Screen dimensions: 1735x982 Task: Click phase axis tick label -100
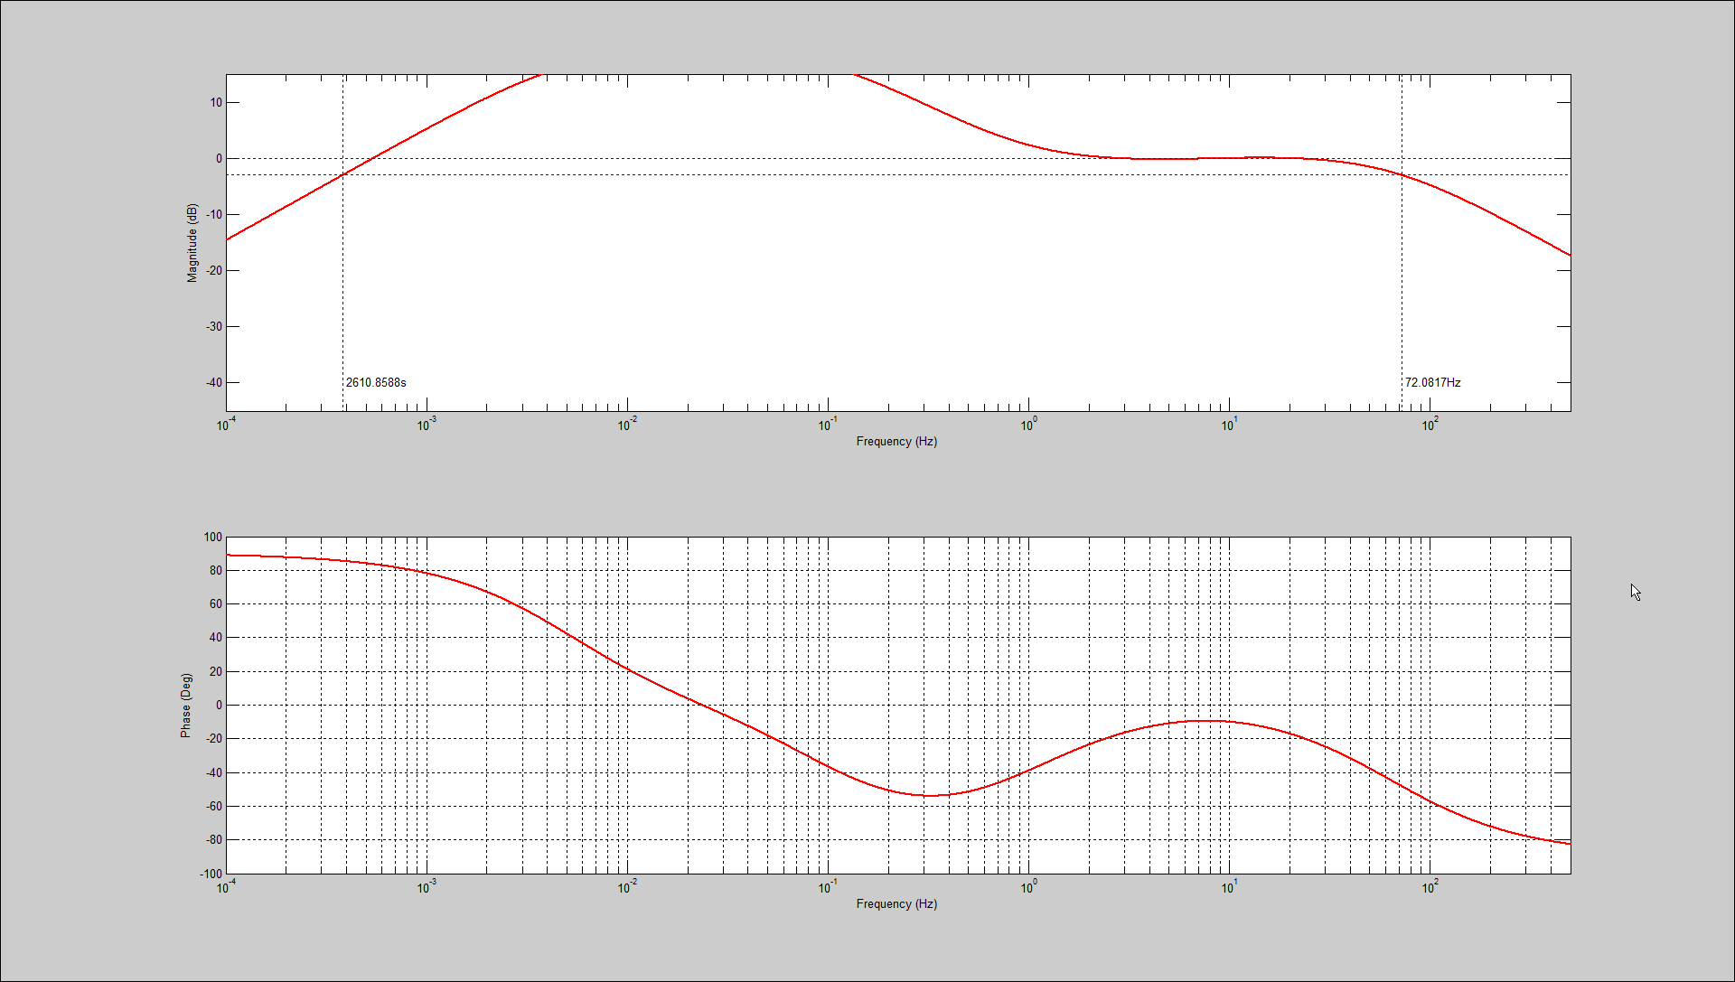(211, 874)
